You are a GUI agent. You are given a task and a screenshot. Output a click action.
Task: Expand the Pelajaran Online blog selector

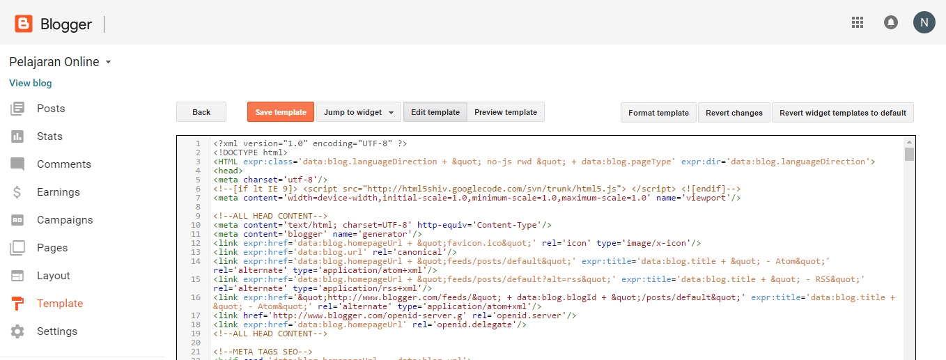[60, 62]
